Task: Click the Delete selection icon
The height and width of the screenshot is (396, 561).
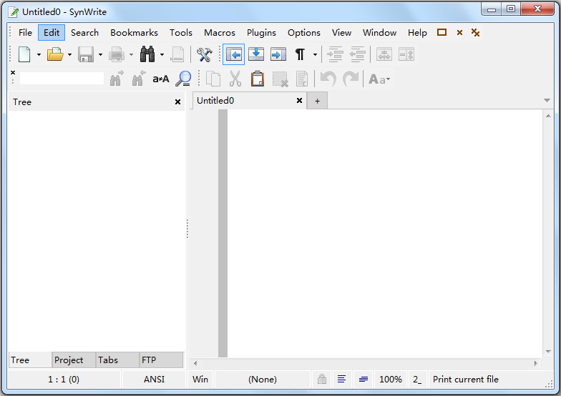Action: pyautogui.click(x=280, y=79)
